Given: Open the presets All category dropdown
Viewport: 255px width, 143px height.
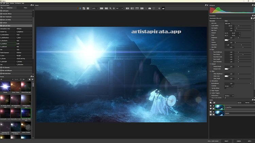Looking at the screenshot, I should tap(7, 79).
